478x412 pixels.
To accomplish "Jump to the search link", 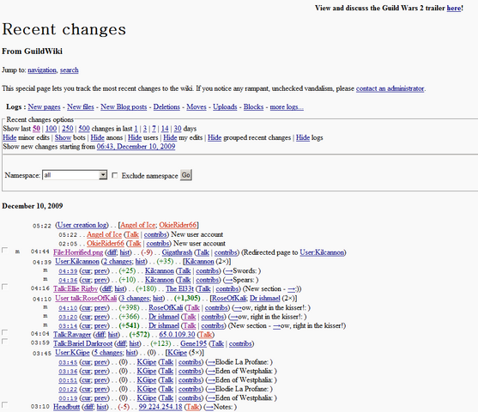I will point(70,70).
